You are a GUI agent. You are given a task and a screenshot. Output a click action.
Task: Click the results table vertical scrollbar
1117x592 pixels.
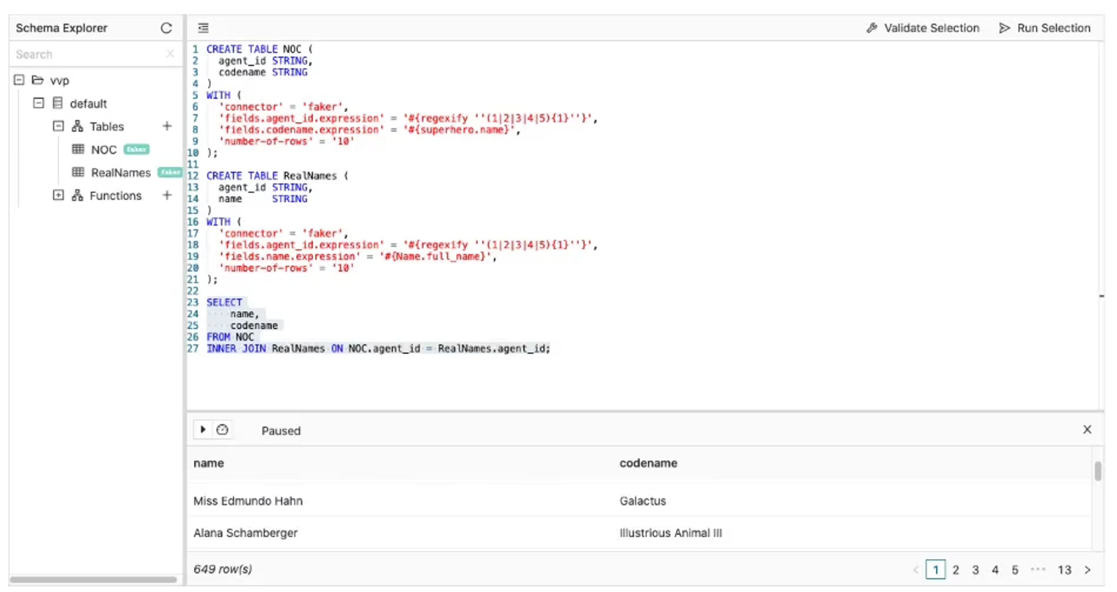(1098, 471)
